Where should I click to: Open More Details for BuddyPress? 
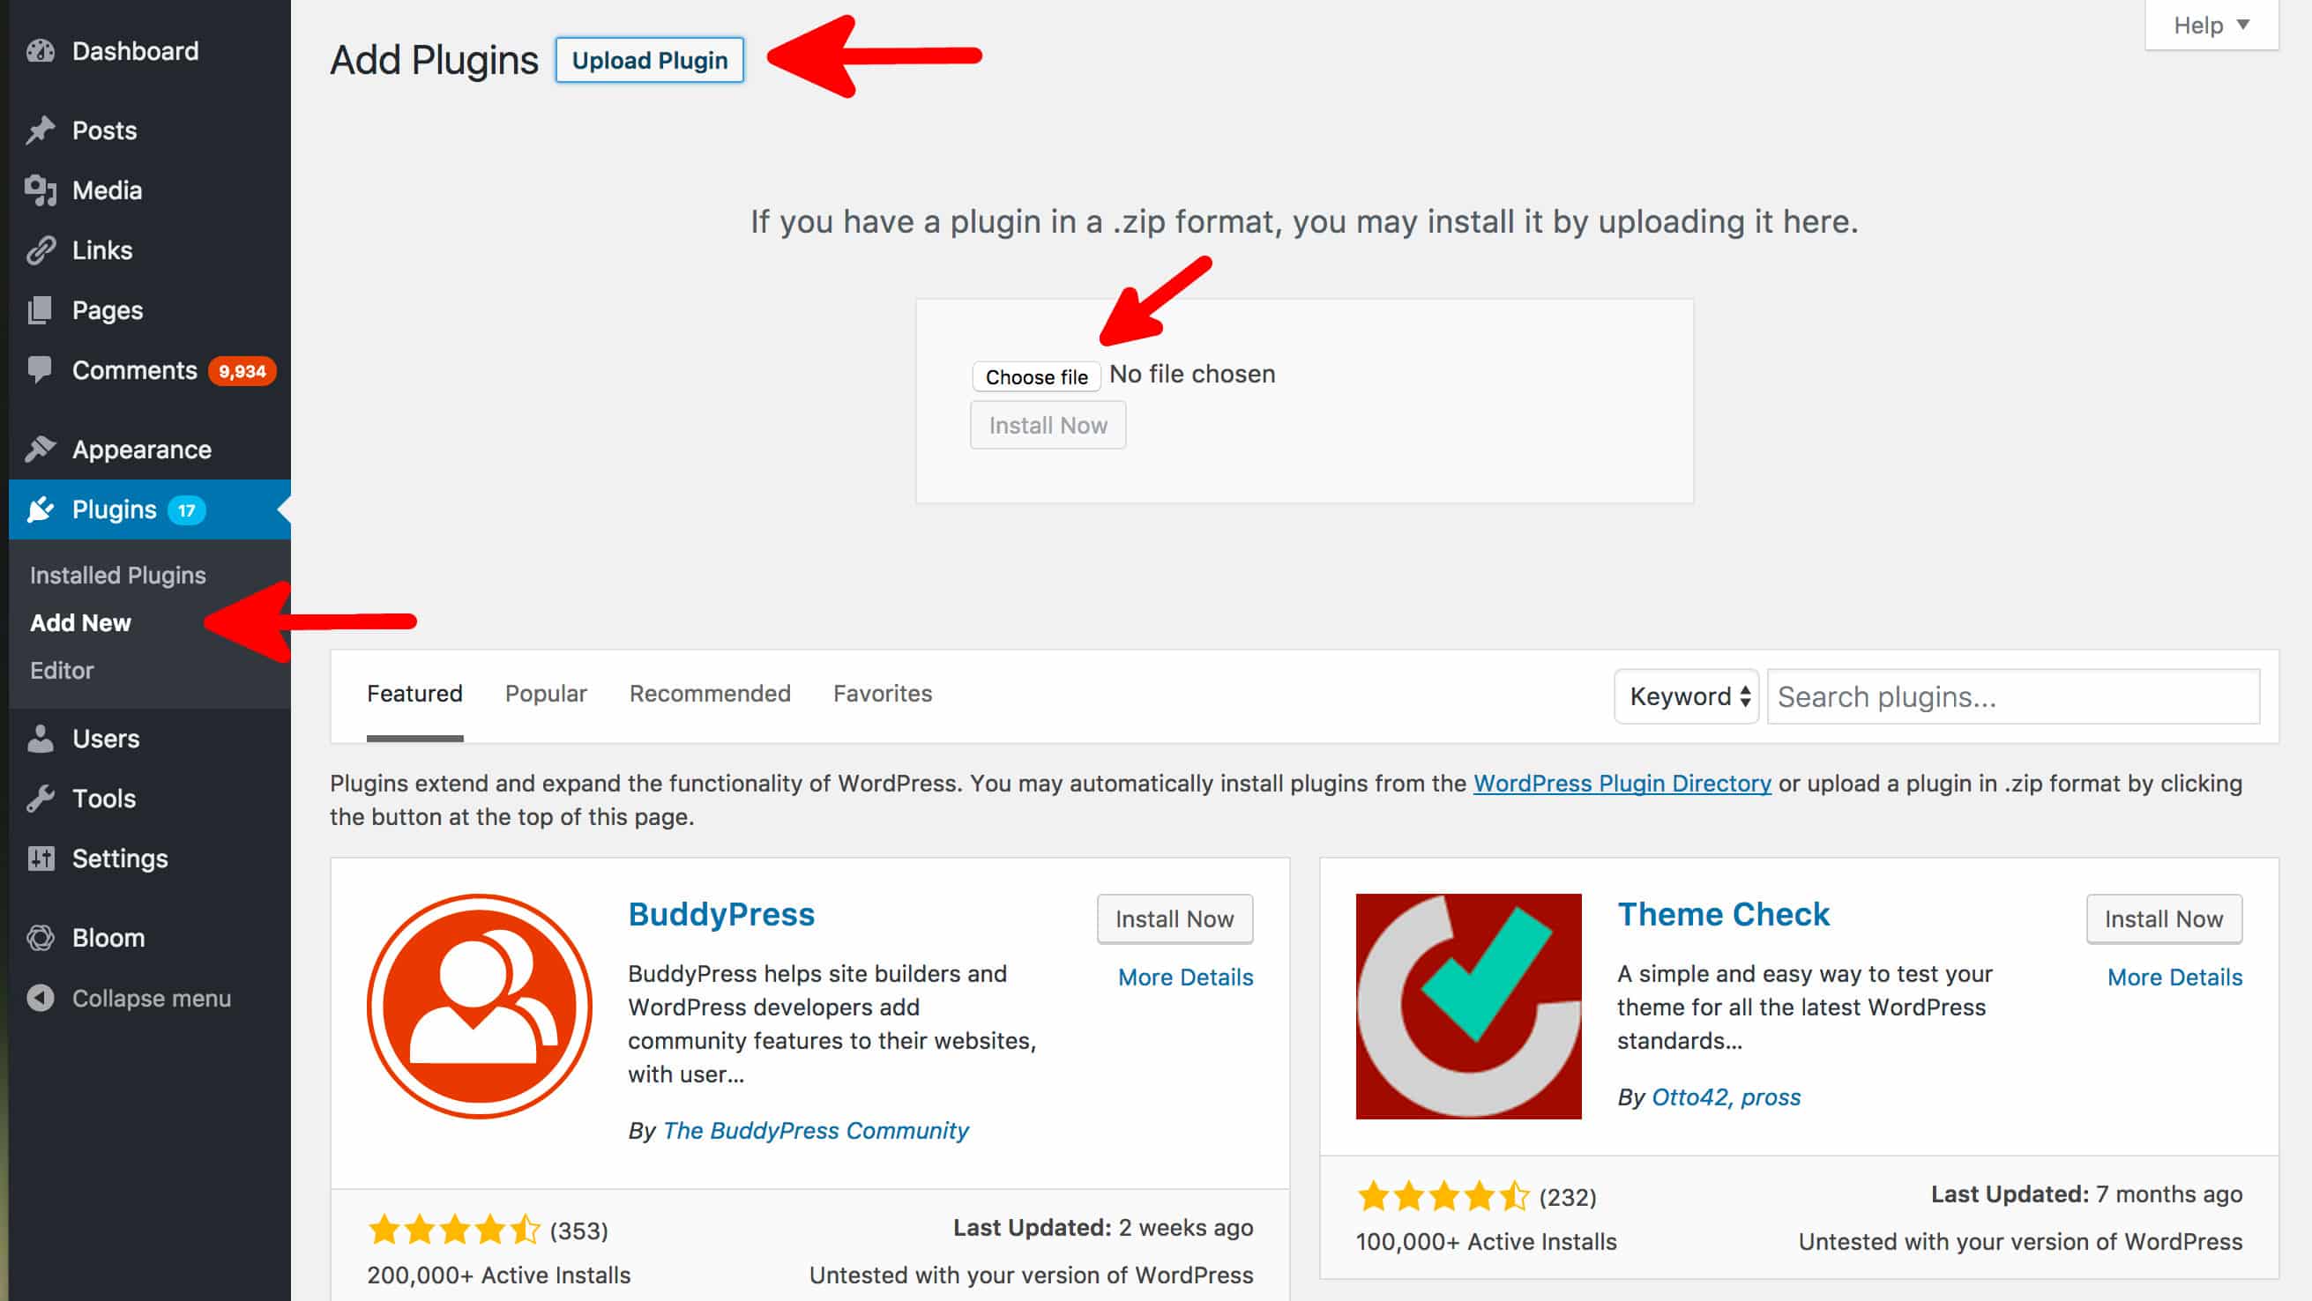pos(1186,978)
